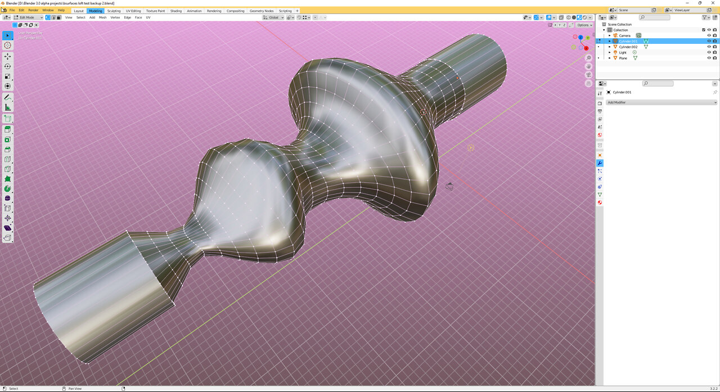Viewport: 720px width, 392px height.
Task: Select the Bevel tool
Action: (x=8, y=150)
